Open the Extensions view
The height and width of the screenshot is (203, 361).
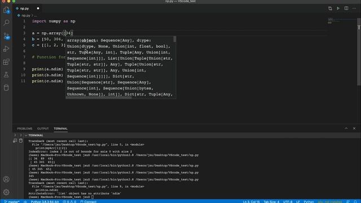(x=6, y=61)
